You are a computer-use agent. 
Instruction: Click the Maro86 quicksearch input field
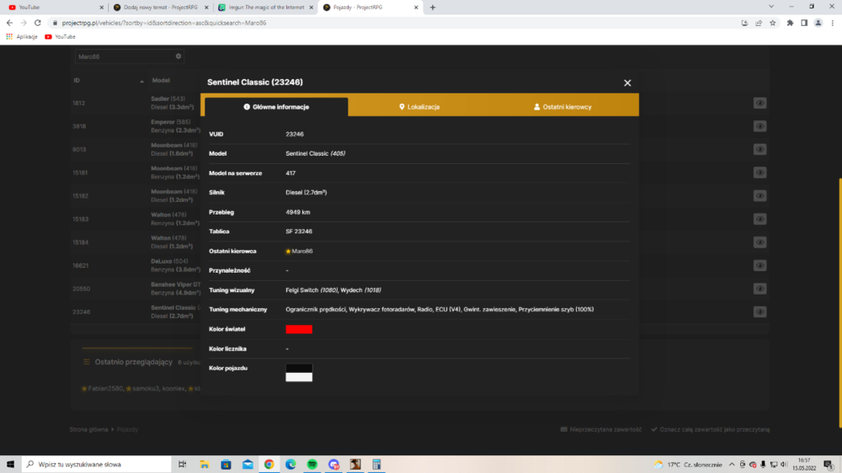(125, 56)
